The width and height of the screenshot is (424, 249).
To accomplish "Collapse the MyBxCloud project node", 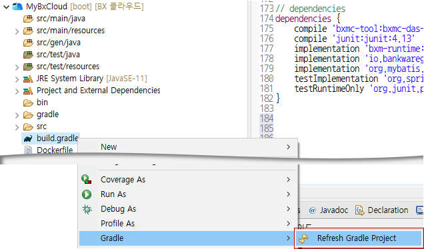I will click(6, 7).
